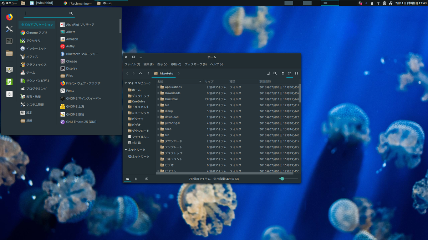Select the プログラミング category
The width and height of the screenshot is (428, 240).
tap(36, 89)
